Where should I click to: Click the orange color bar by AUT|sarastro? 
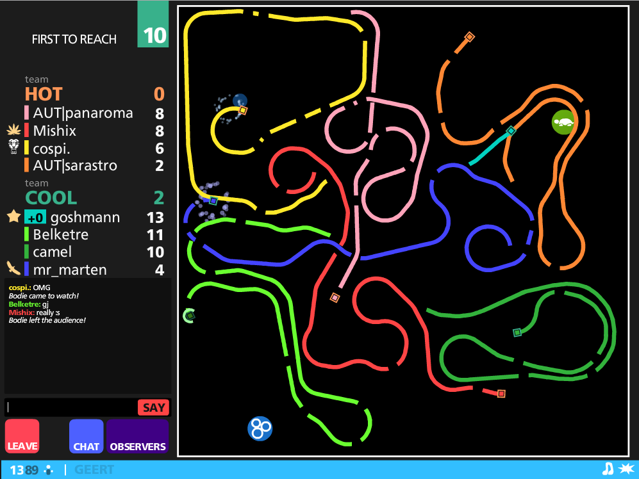click(x=26, y=165)
